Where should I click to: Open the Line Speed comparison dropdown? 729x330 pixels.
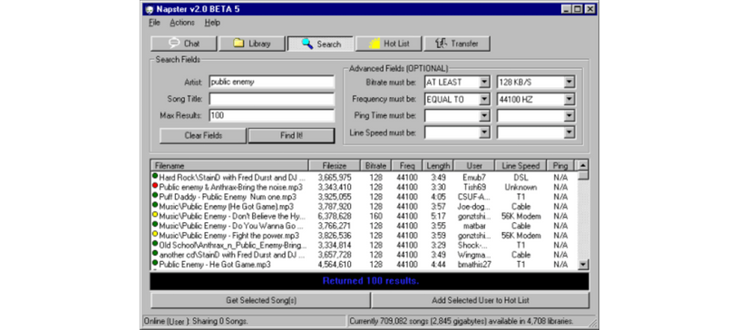tap(484, 132)
